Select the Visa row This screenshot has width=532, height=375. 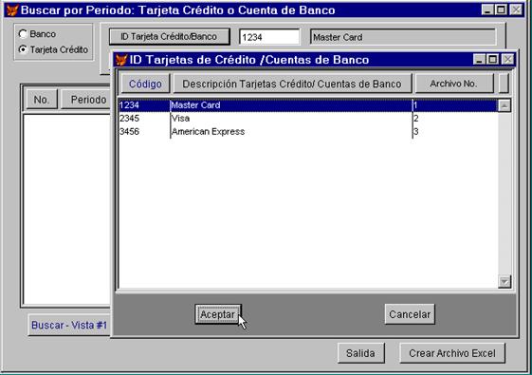(x=308, y=119)
